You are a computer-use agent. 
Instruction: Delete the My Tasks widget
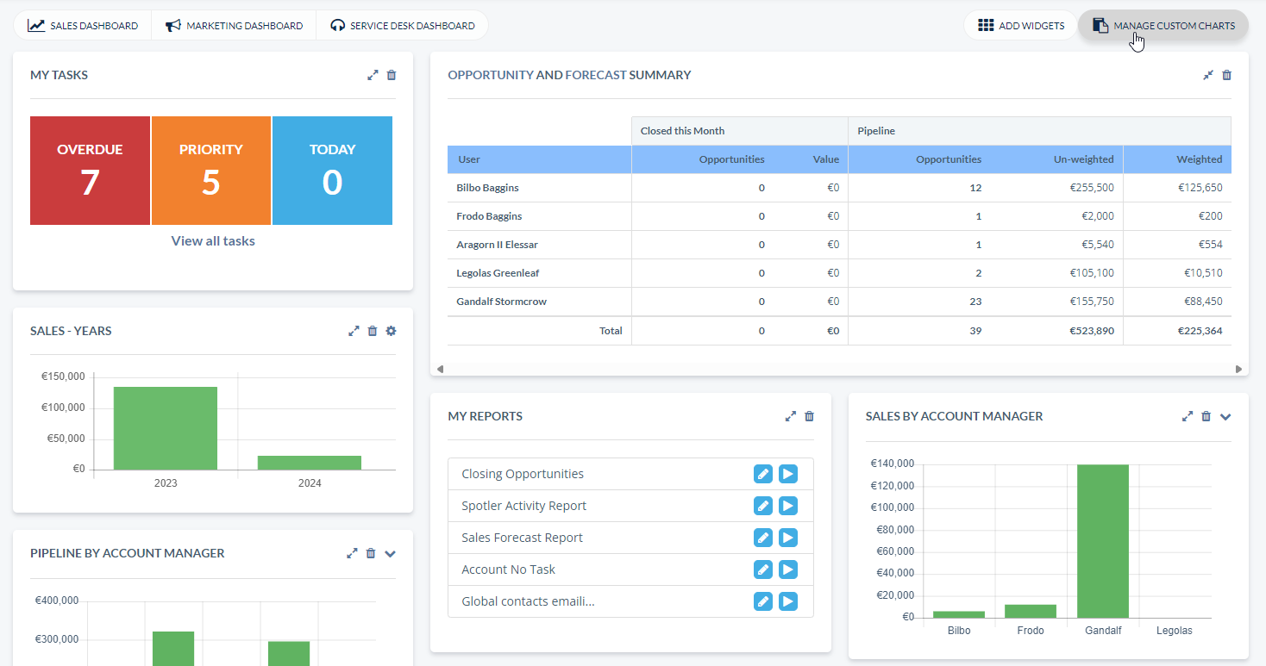(392, 75)
